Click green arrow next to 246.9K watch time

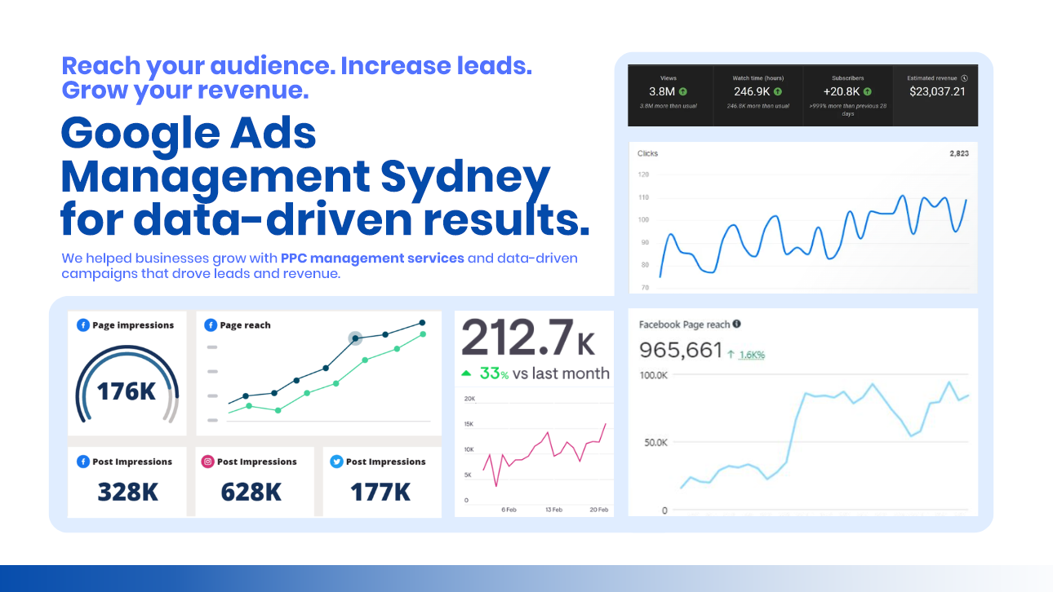coord(778,92)
